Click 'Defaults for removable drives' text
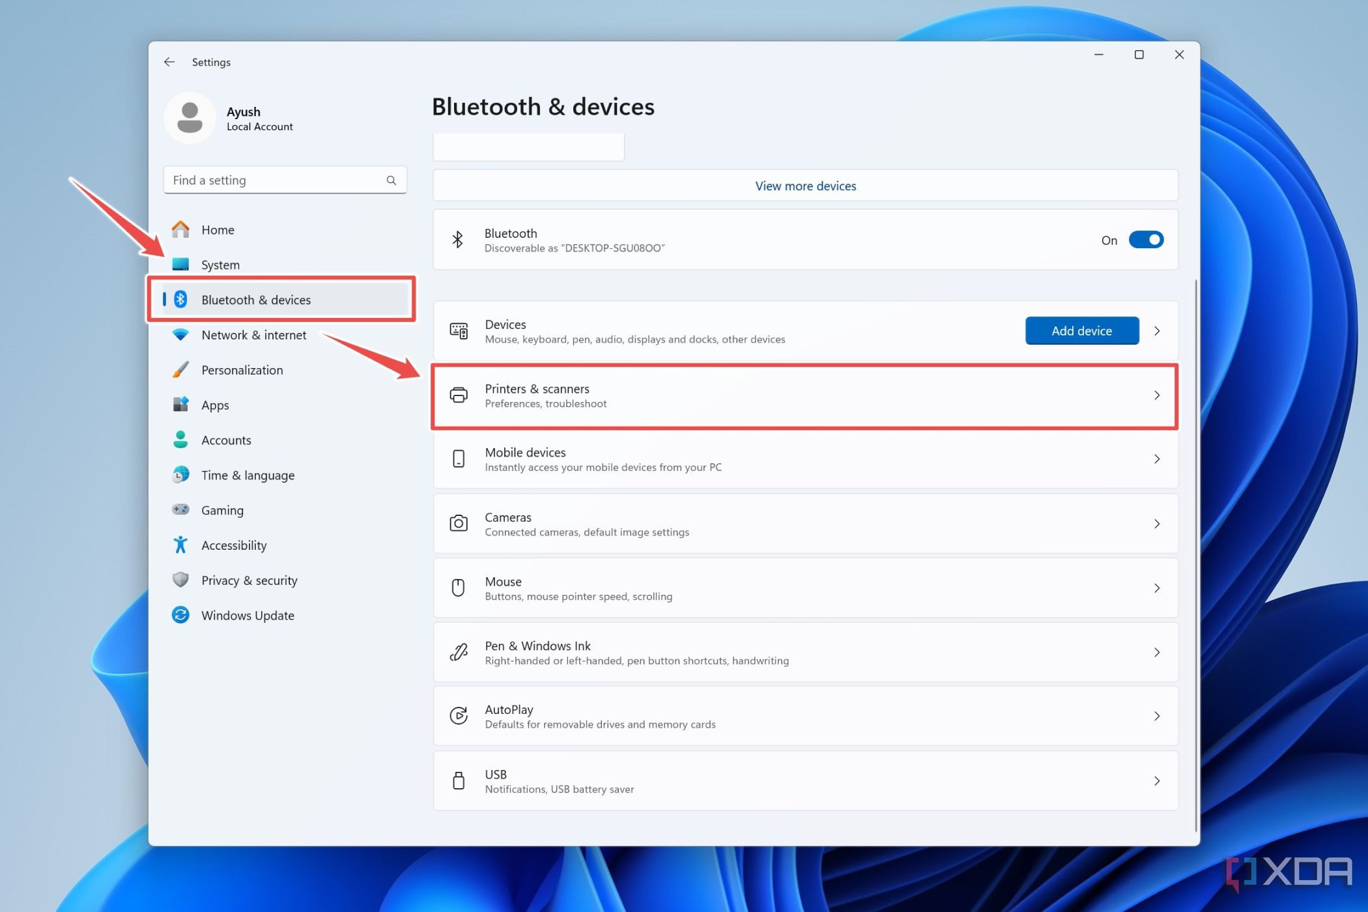The width and height of the screenshot is (1368, 912). point(600,724)
